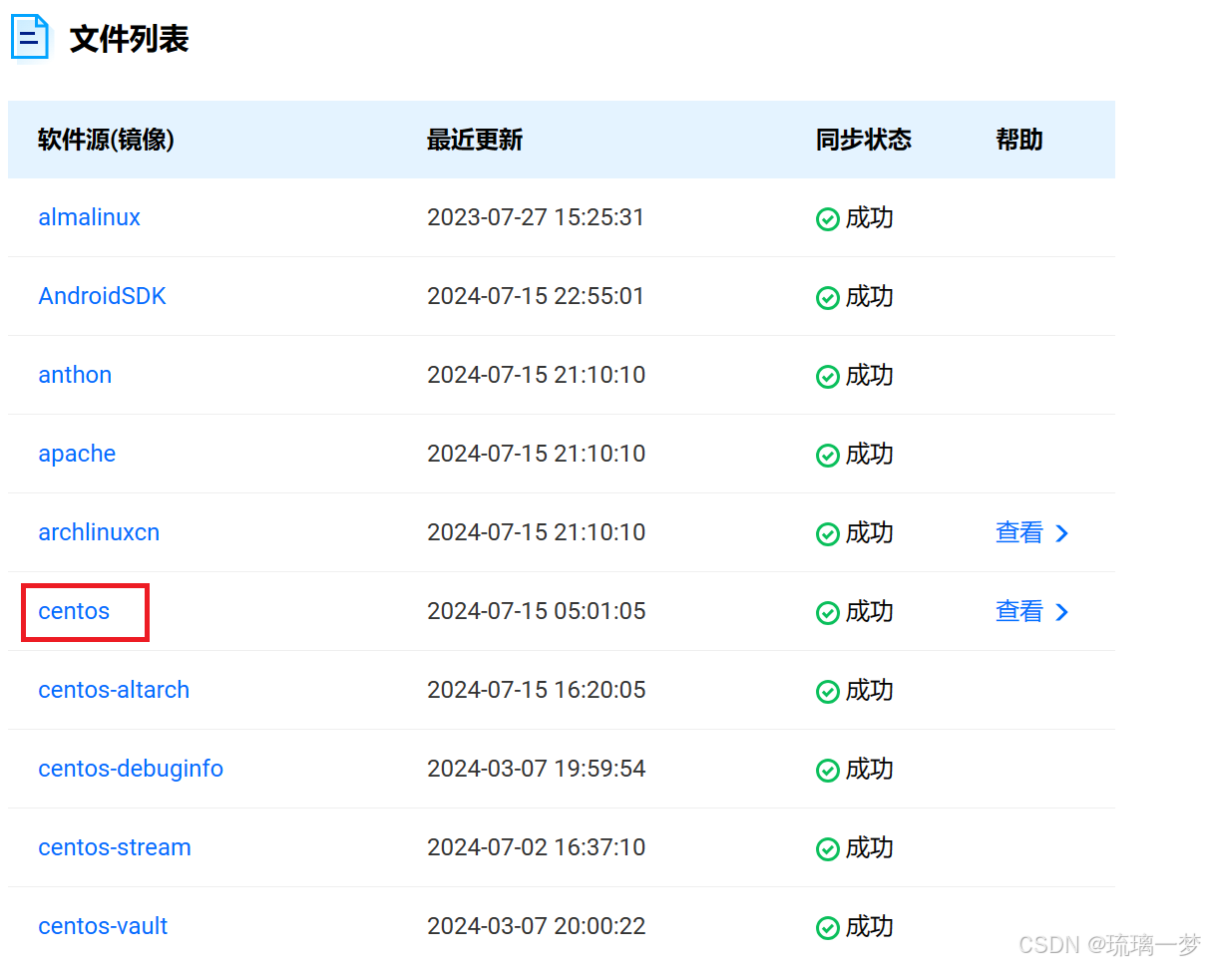
Task: Click the 软件源(镜像) column header
Action: pyautogui.click(x=106, y=140)
